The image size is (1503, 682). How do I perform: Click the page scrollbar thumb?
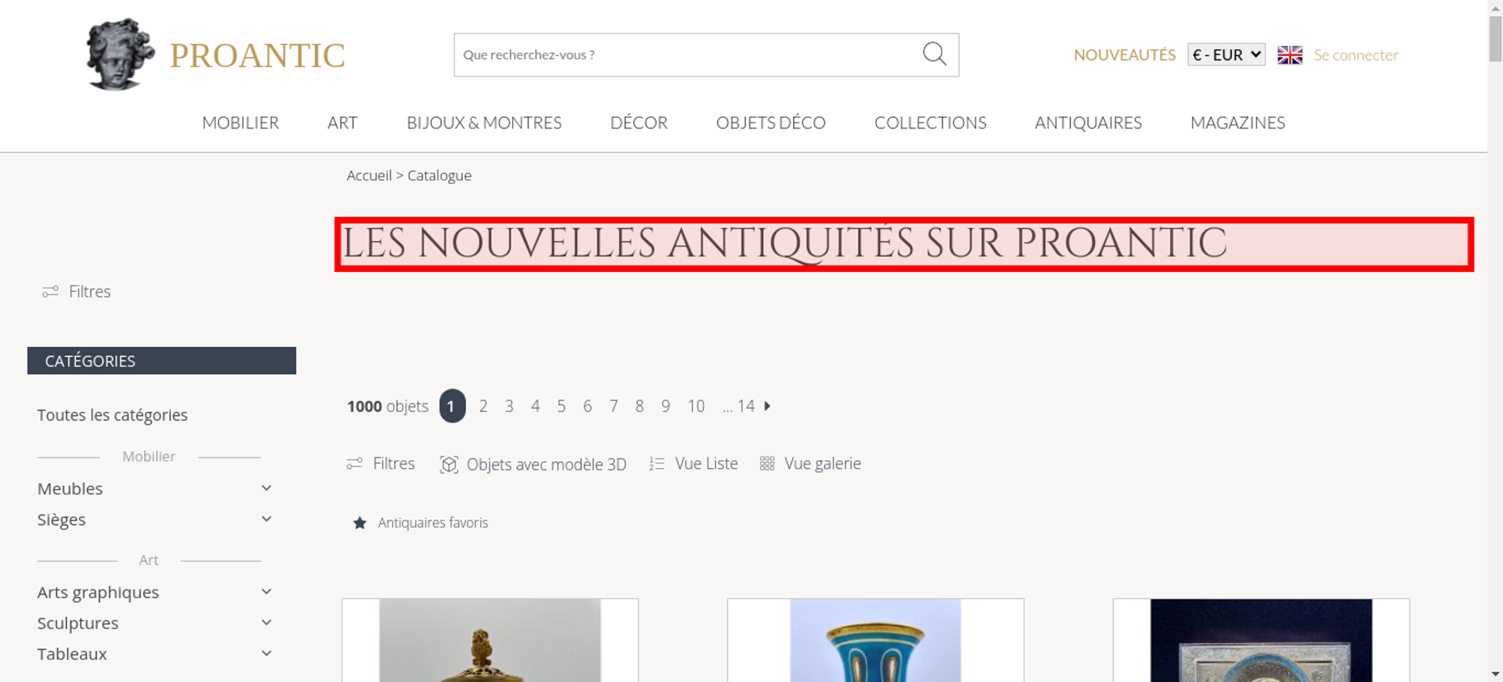click(1495, 38)
